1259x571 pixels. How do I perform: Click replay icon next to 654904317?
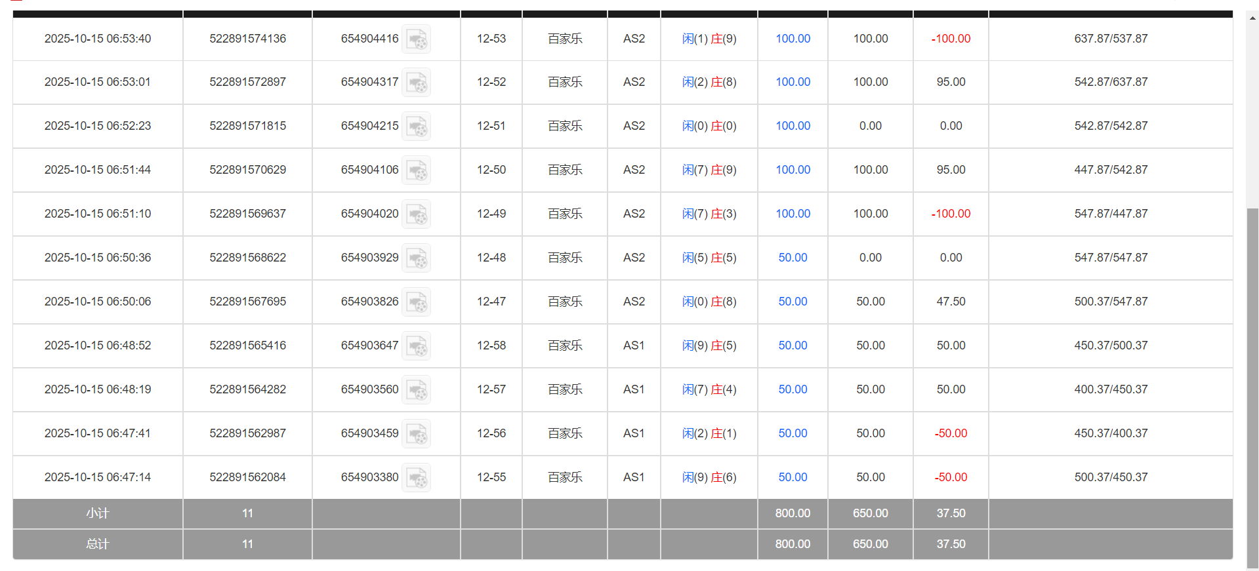(416, 83)
